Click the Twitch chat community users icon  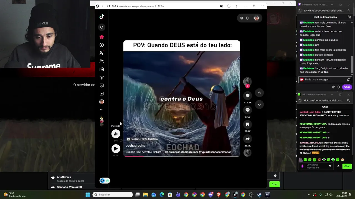point(349,17)
